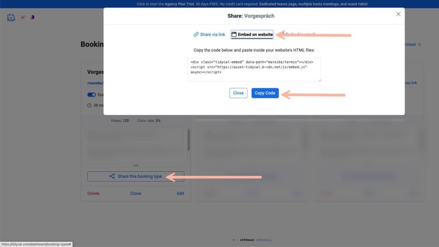Clone the Vorgespräch booking type
439x247 pixels.
coord(135,193)
